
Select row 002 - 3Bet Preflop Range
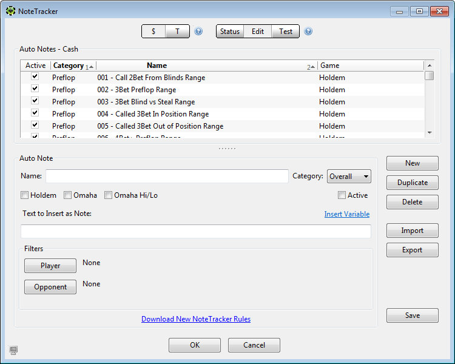(223, 90)
